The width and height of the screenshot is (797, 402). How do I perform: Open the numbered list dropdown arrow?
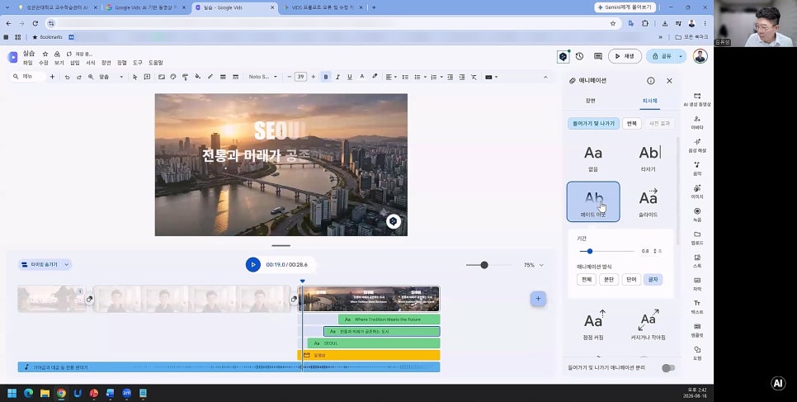441,77
